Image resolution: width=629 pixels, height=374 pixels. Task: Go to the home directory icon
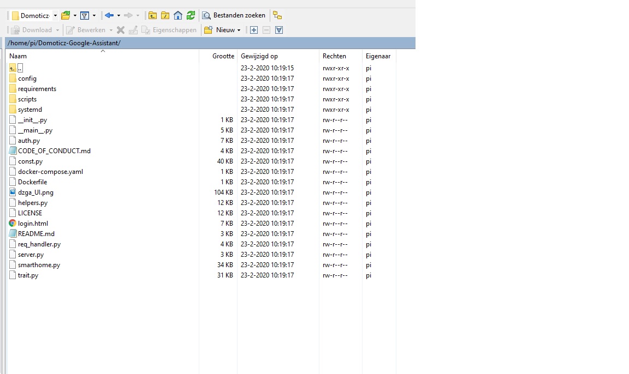(x=178, y=16)
